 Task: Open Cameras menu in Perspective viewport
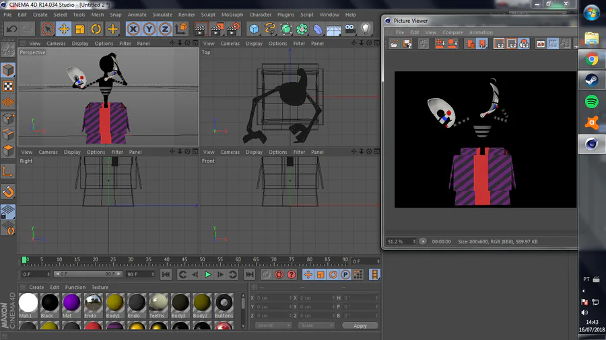click(56, 44)
